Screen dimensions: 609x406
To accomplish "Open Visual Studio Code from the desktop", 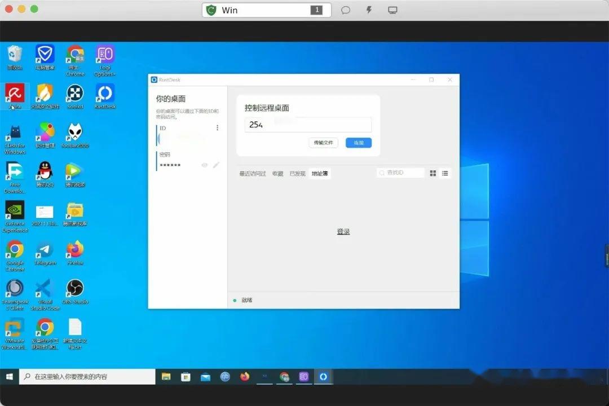I will pyautogui.click(x=45, y=289).
